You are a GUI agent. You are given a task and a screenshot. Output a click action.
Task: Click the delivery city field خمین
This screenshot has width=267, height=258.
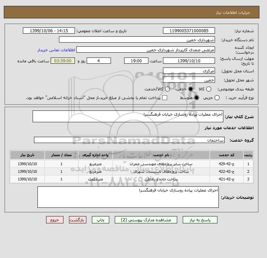tap(189, 80)
